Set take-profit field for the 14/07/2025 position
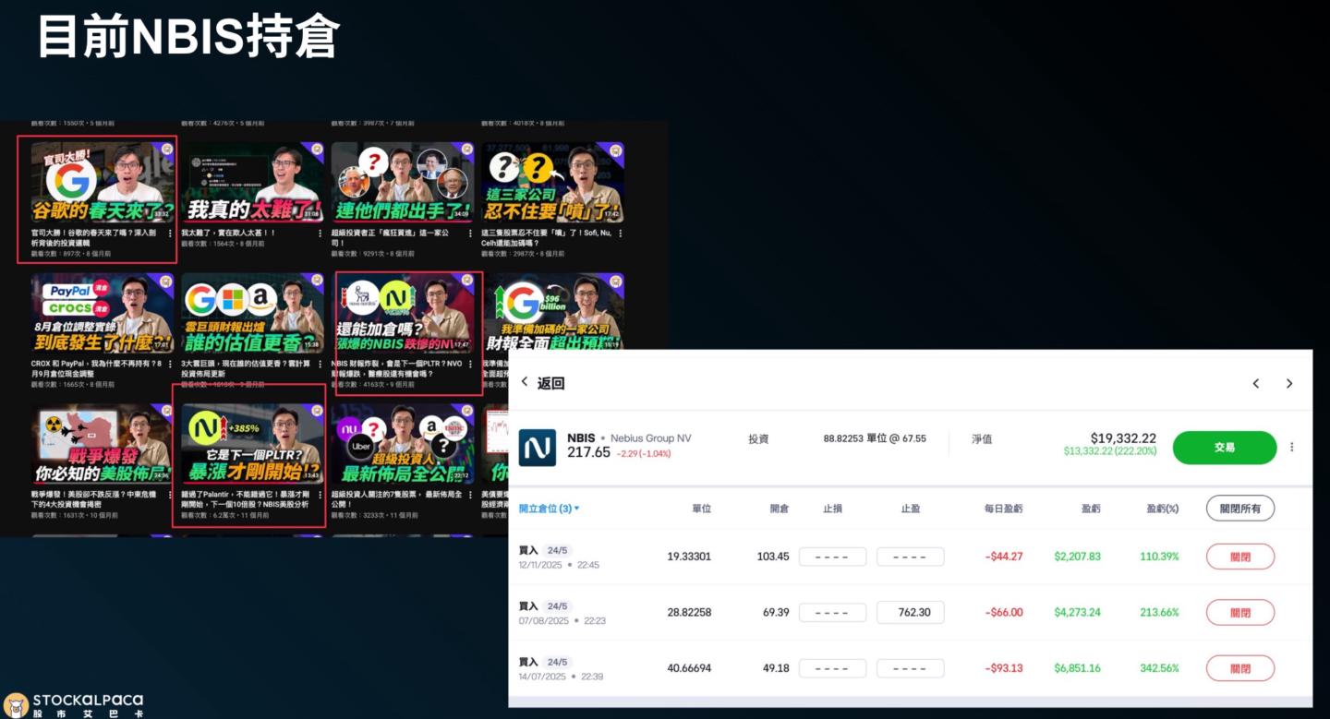The image size is (1330, 719). click(x=910, y=668)
